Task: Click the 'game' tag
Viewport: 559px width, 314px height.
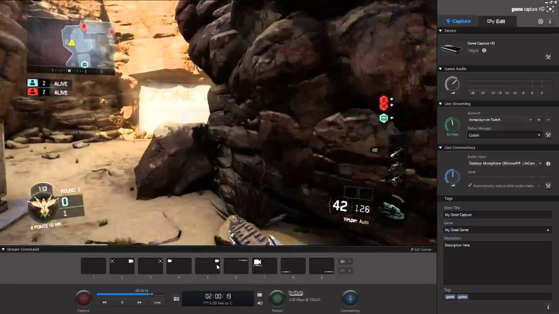Action: click(x=462, y=297)
